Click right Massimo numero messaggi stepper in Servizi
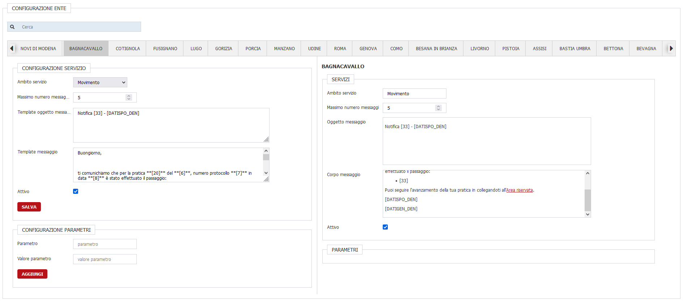The image size is (683, 301). [x=438, y=108]
